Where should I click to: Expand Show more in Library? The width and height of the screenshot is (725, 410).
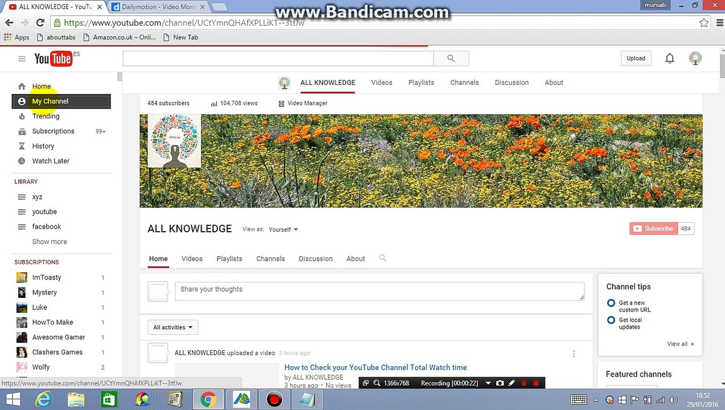point(50,241)
